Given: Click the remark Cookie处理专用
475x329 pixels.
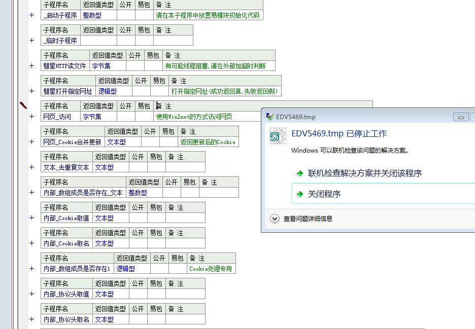Looking at the screenshot, I should pyautogui.click(x=211, y=269).
